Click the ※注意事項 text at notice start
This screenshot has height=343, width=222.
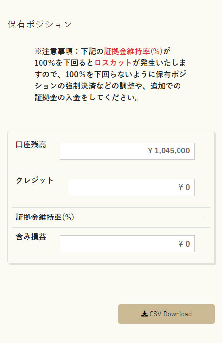[54, 51]
